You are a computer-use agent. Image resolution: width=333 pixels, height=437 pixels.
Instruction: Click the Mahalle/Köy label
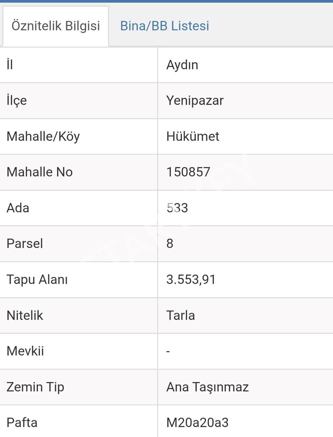coord(43,136)
